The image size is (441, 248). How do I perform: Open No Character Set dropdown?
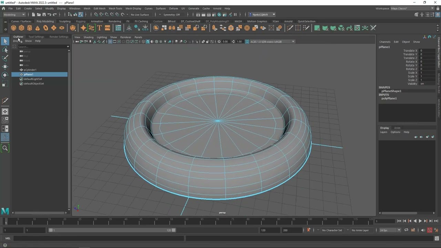(332, 230)
